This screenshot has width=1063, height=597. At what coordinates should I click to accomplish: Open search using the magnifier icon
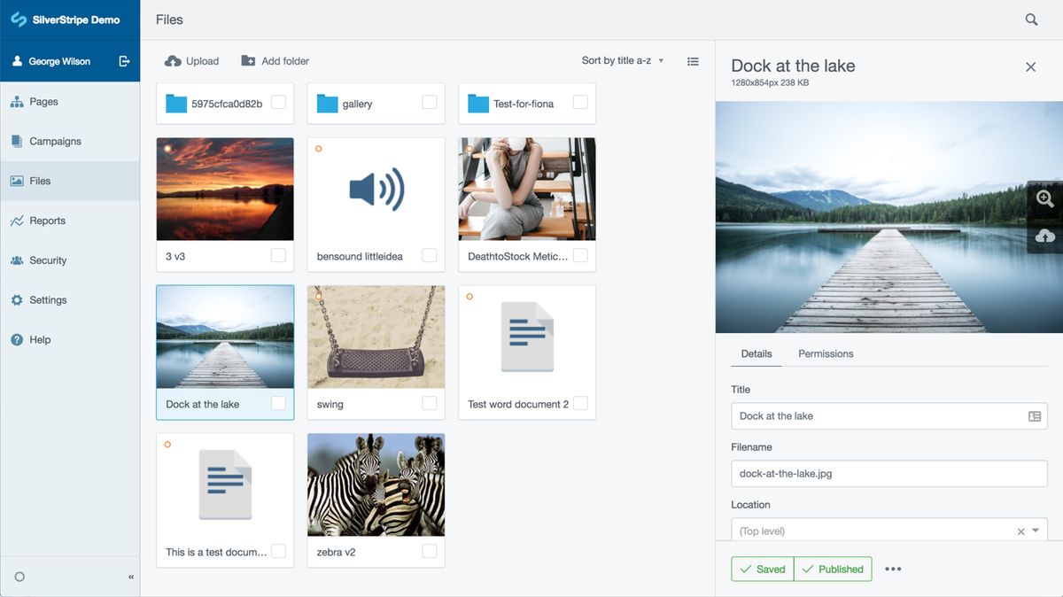pos(1030,19)
